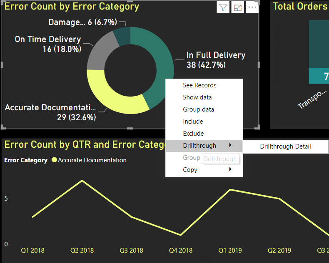This screenshot has height=263, width=329.
Task: Select Include in the context menu
Action: [193, 122]
